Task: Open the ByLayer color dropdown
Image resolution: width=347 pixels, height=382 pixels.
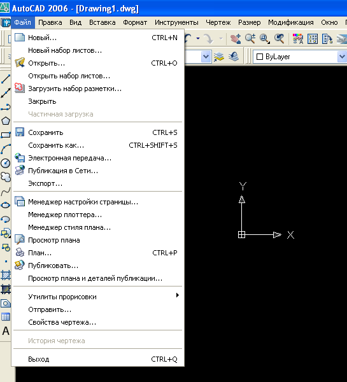Action: coord(342,57)
